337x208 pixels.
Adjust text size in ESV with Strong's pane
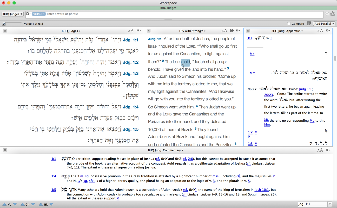[224, 31]
